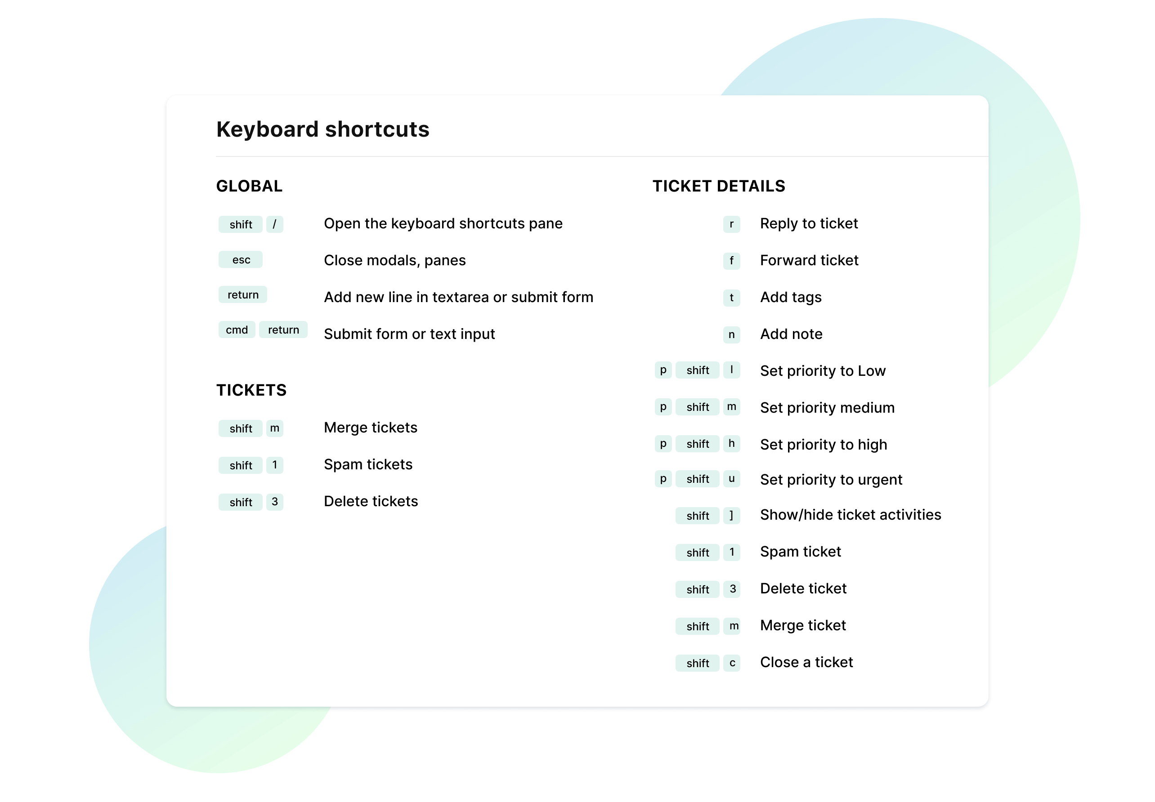1155x802 pixels.
Task: Click shift+c to close a ticket
Action: click(x=711, y=661)
